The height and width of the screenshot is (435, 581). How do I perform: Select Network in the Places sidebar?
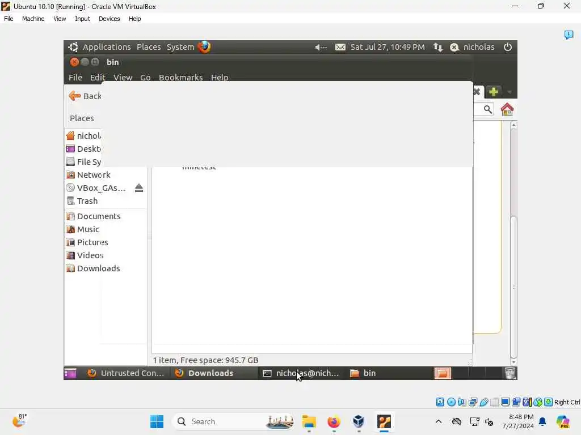(x=88, y=174)
